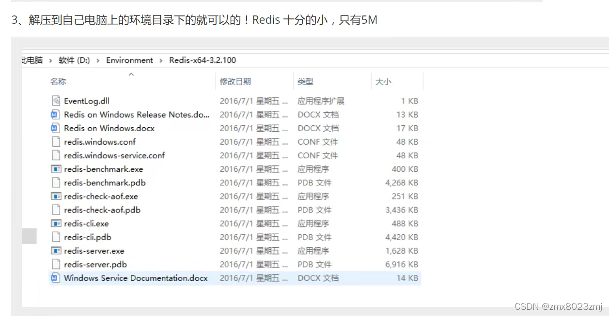Select the redis-cli.pdb file name
609x316 pixels.
(x=88, y=237)
